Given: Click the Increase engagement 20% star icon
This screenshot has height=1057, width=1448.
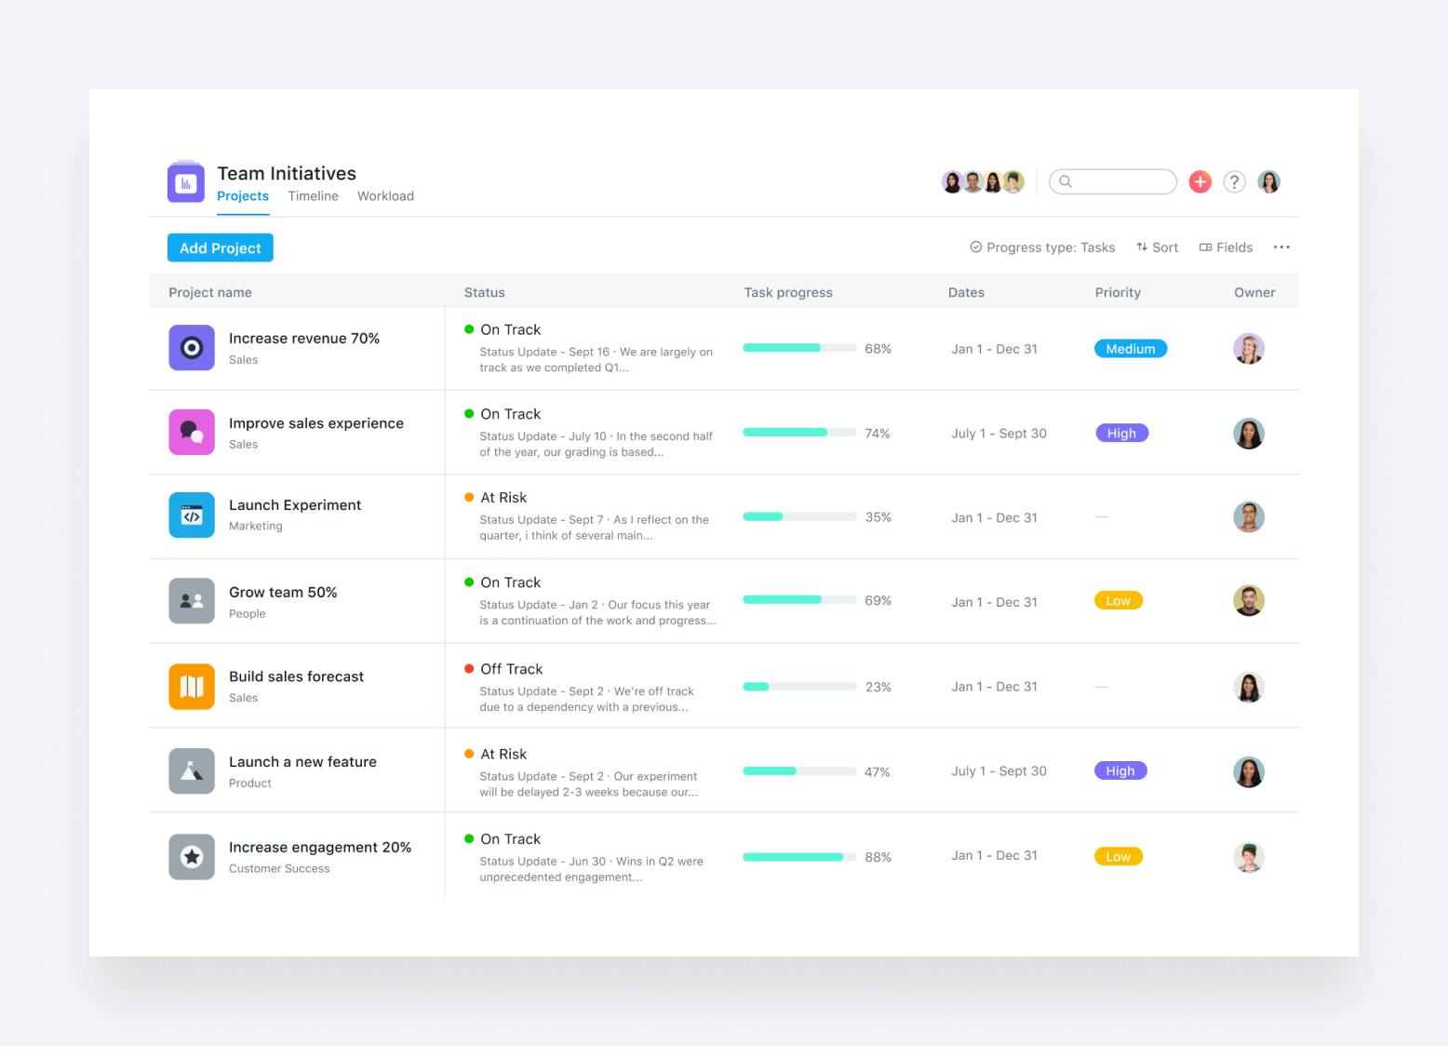Looking at the screenshot, I should [192, 857].
